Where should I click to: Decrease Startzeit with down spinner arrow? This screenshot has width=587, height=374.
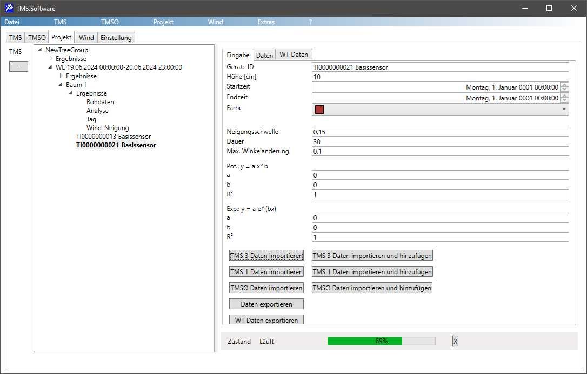(x=564, y=90)
